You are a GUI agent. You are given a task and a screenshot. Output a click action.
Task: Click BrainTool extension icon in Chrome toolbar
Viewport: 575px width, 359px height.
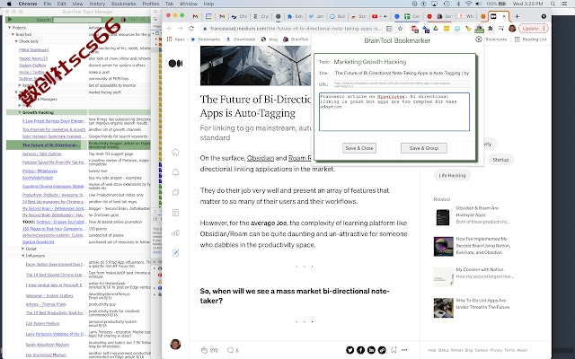(x=479, y=28)
